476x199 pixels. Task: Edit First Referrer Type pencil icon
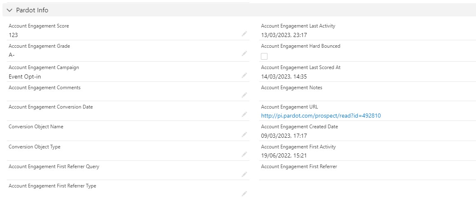pyautogui.click(x=244, y=194)
